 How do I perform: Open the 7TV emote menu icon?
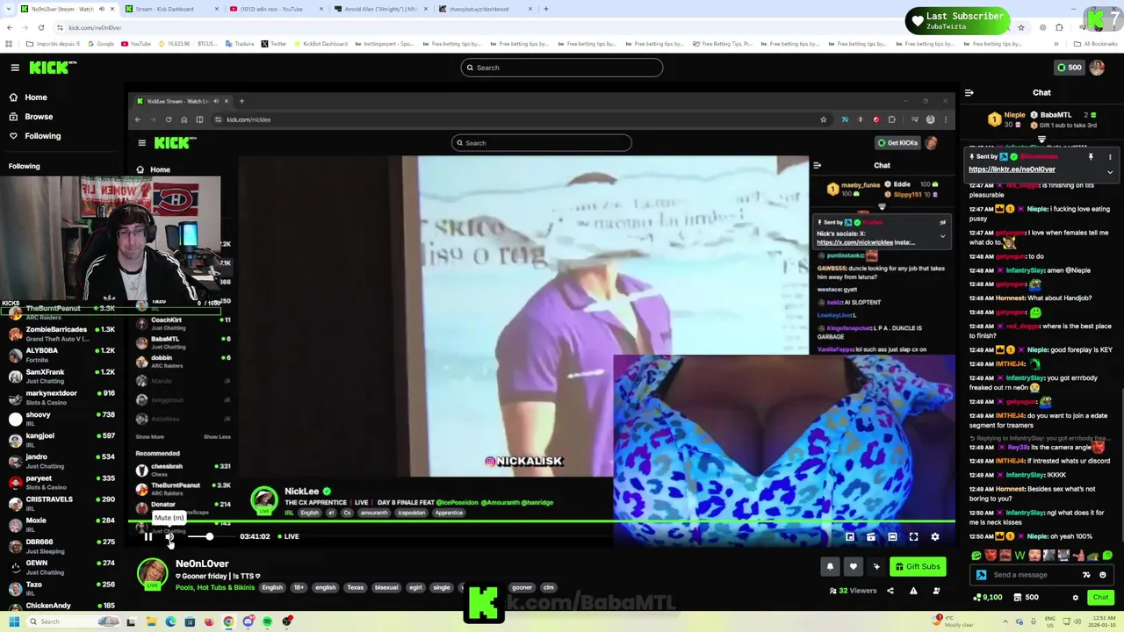[1086, 575]
